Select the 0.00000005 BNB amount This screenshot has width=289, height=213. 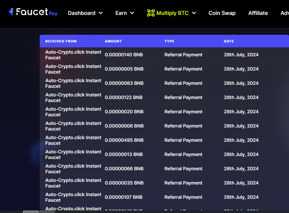tap(124, 69)
